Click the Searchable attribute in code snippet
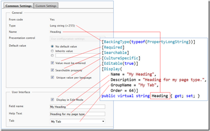 115,53
